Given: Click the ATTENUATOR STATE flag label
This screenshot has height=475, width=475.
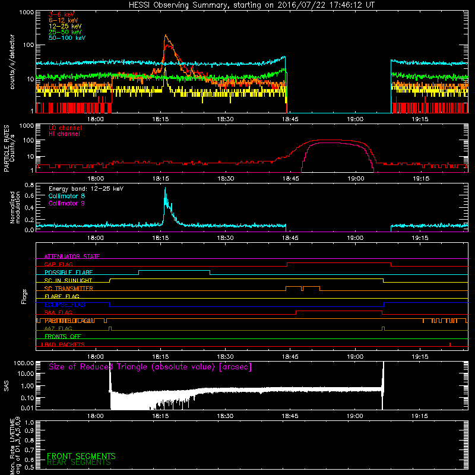Looking at the screenshot, I should click(x=72, y=256).
